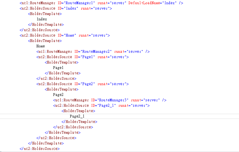Click the HolderSource ID value "Page2"
239x152 pixels.
88,84
